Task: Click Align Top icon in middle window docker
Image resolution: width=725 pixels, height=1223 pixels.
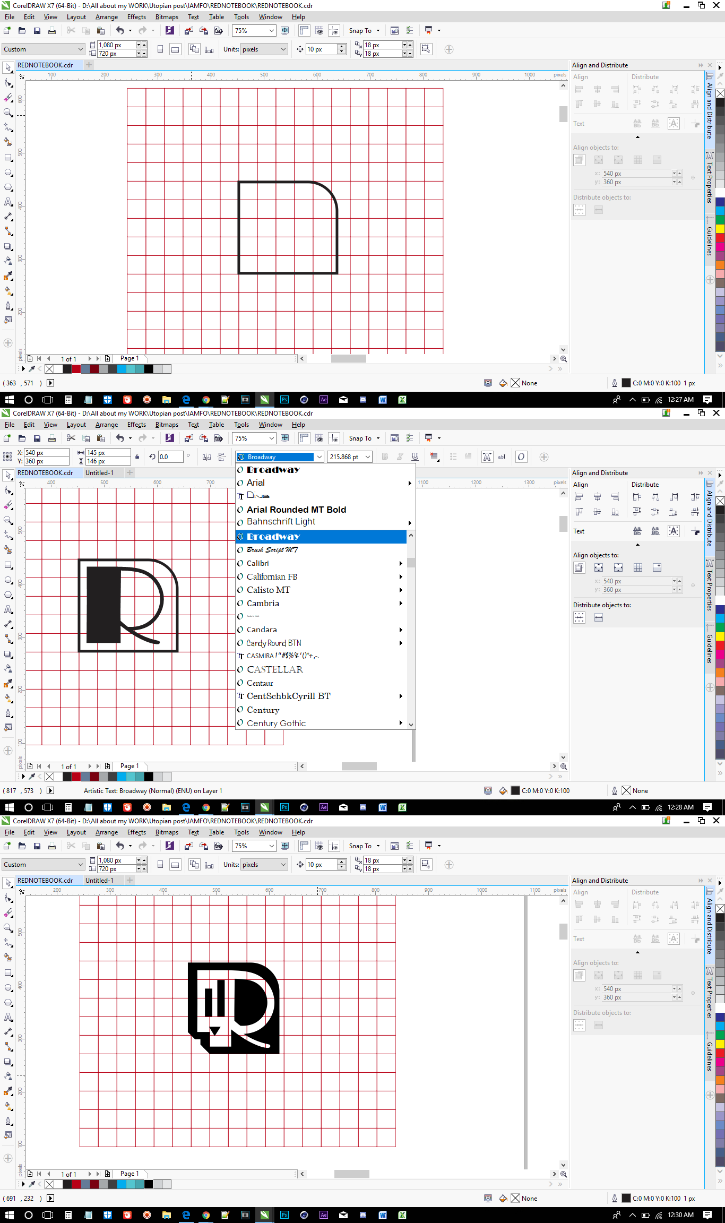Action: click(x=579, y=512)
